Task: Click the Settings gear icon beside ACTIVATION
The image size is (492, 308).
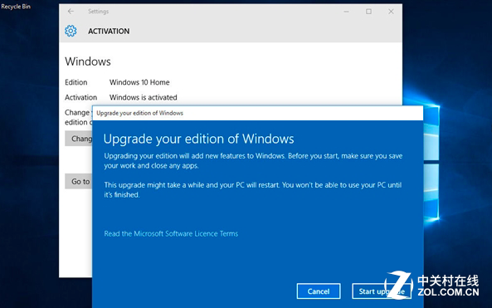Action: (71, 31)
